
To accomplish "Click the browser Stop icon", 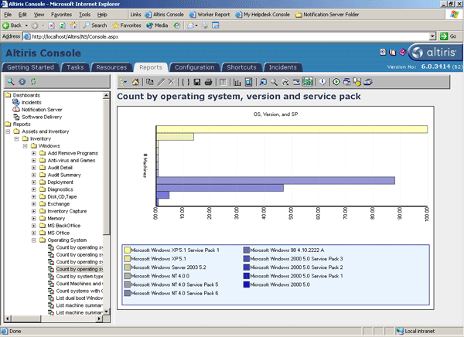I will (51, 26).
